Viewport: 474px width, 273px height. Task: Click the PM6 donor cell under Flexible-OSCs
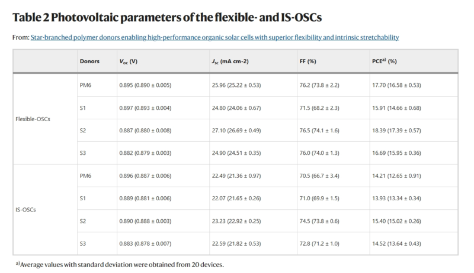(86, 84)
